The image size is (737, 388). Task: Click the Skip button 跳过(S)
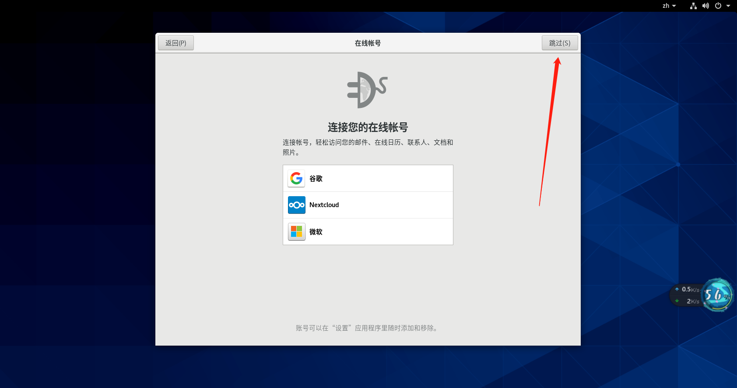(x=560, y=43)
